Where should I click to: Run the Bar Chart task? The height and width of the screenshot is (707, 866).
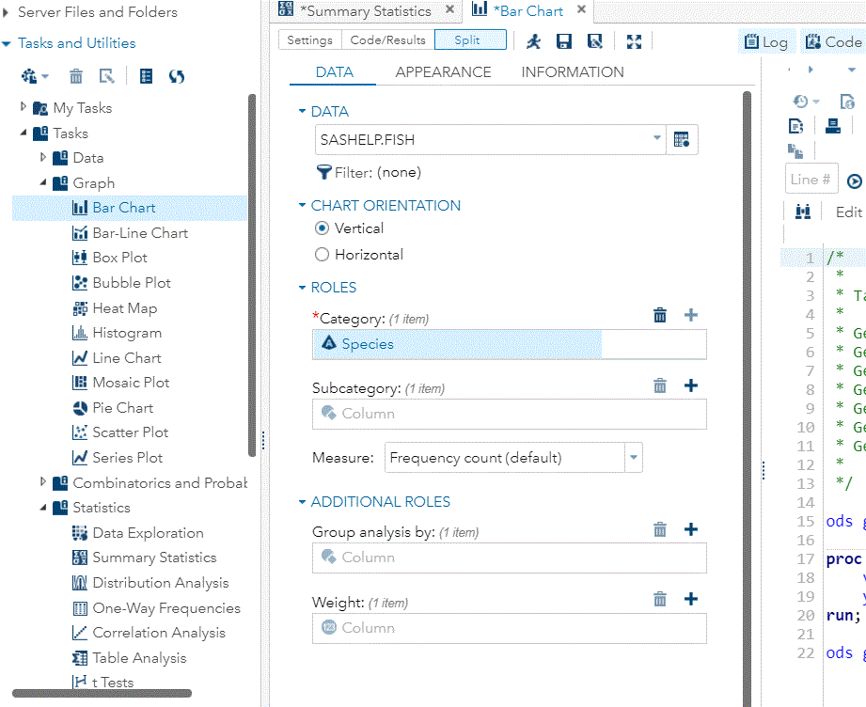pyautogui.click(x=534, y=39)
